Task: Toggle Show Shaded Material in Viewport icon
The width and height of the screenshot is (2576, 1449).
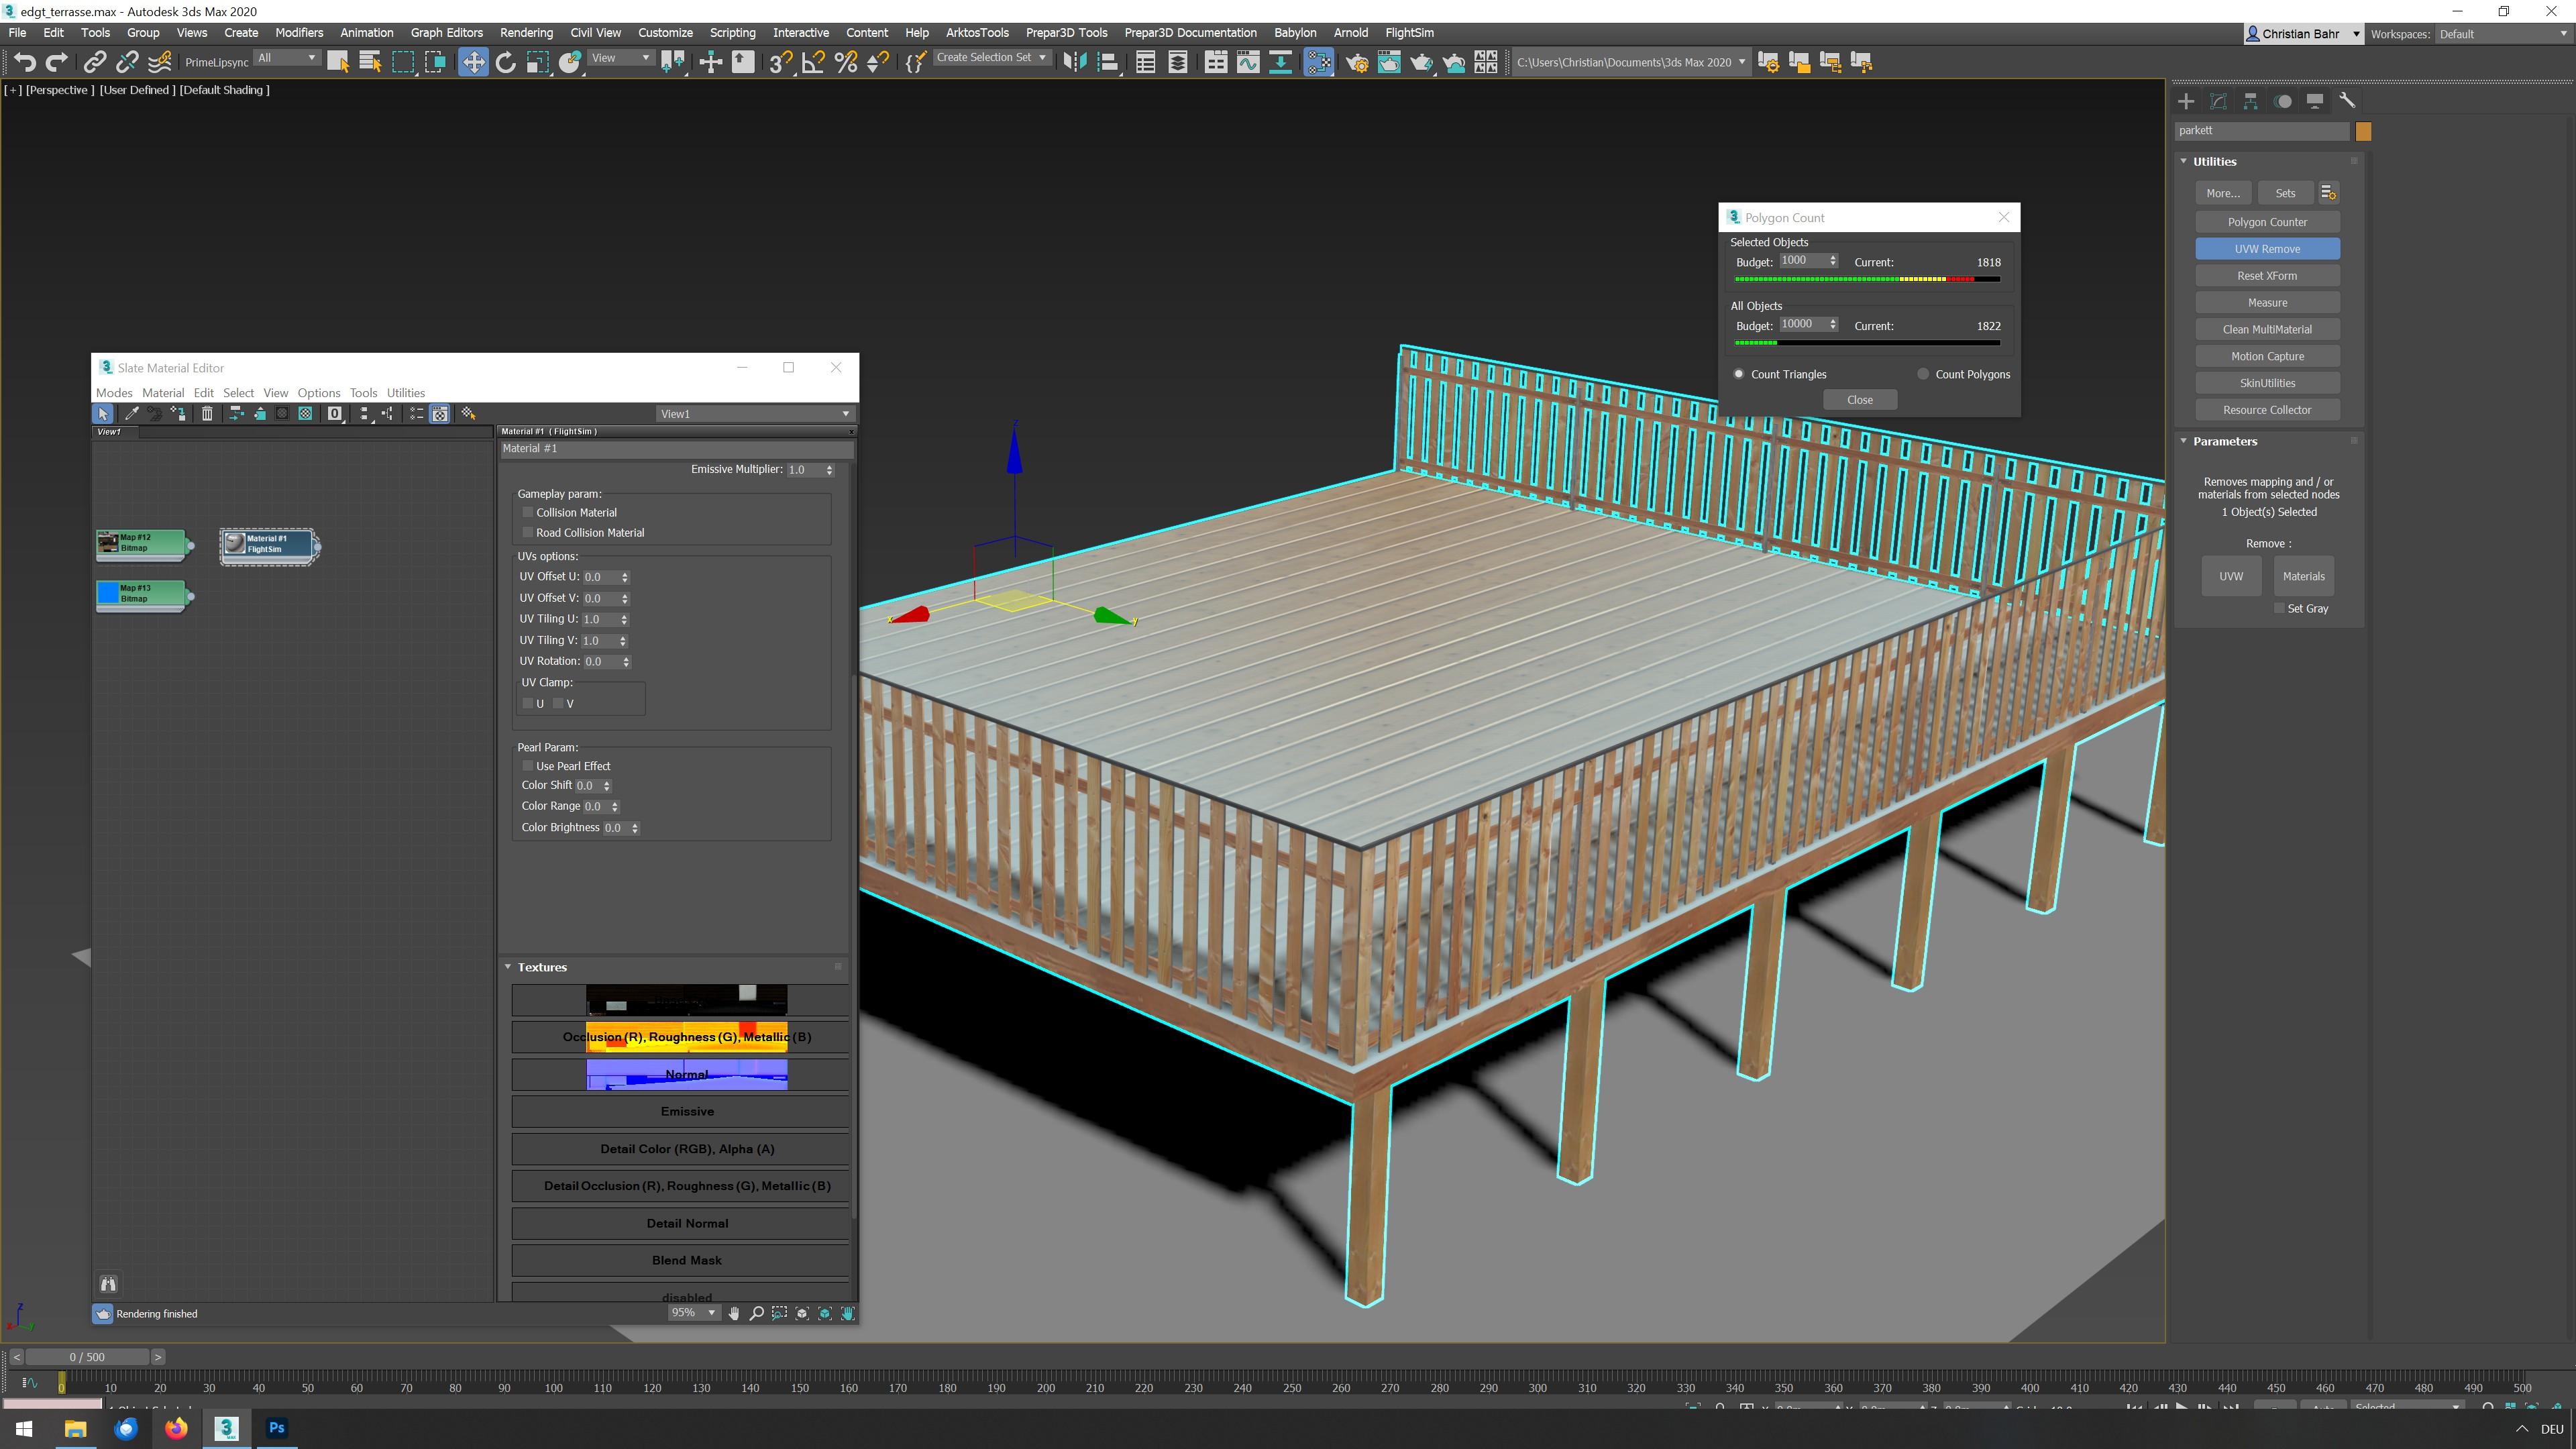Action: point(306,413)
